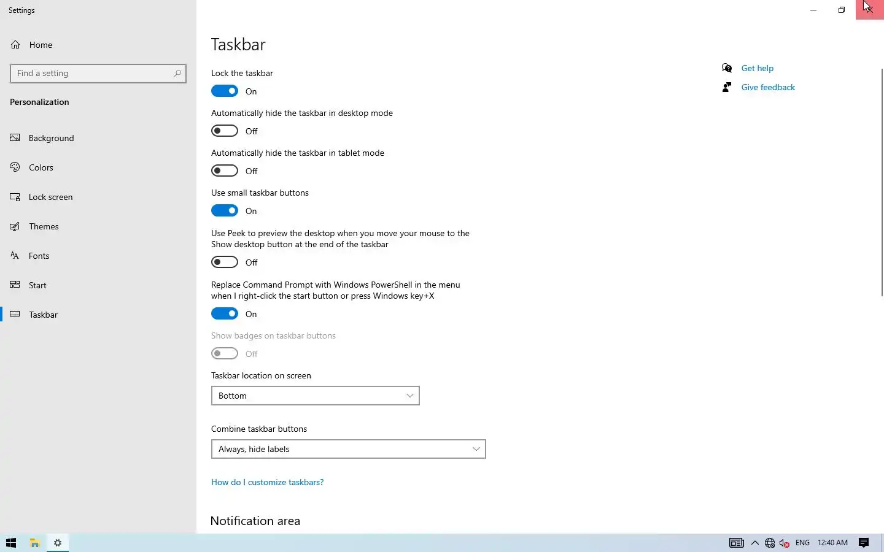This screenshot has width=884, height=552.
Task: Open the Themes settings page
Action: tap(98, 226)
